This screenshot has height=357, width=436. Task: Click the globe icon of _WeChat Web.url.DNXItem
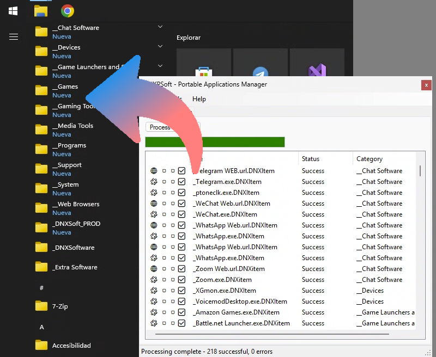(x=154, y=204)
